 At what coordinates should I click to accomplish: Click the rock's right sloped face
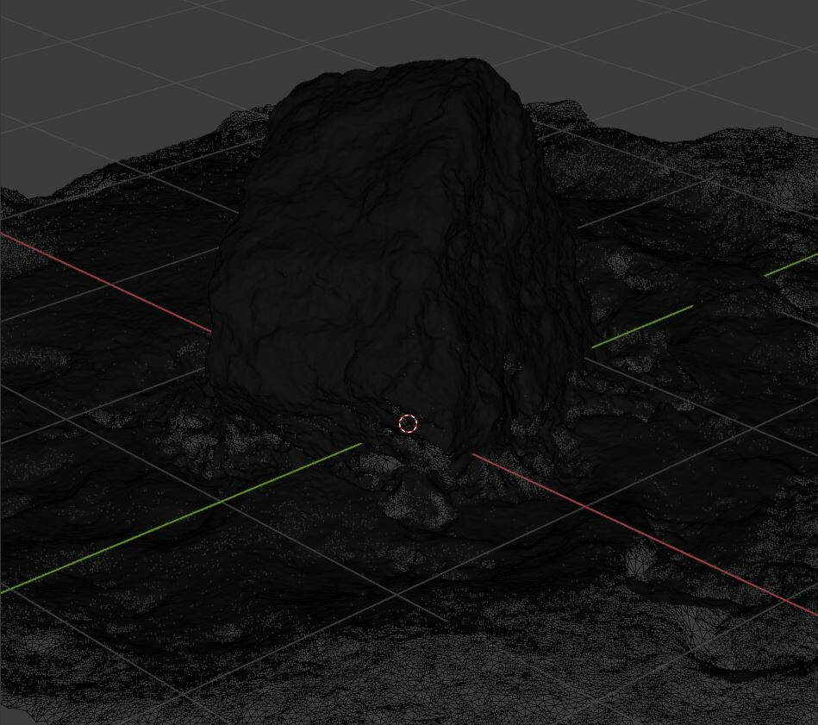point(500,259)
